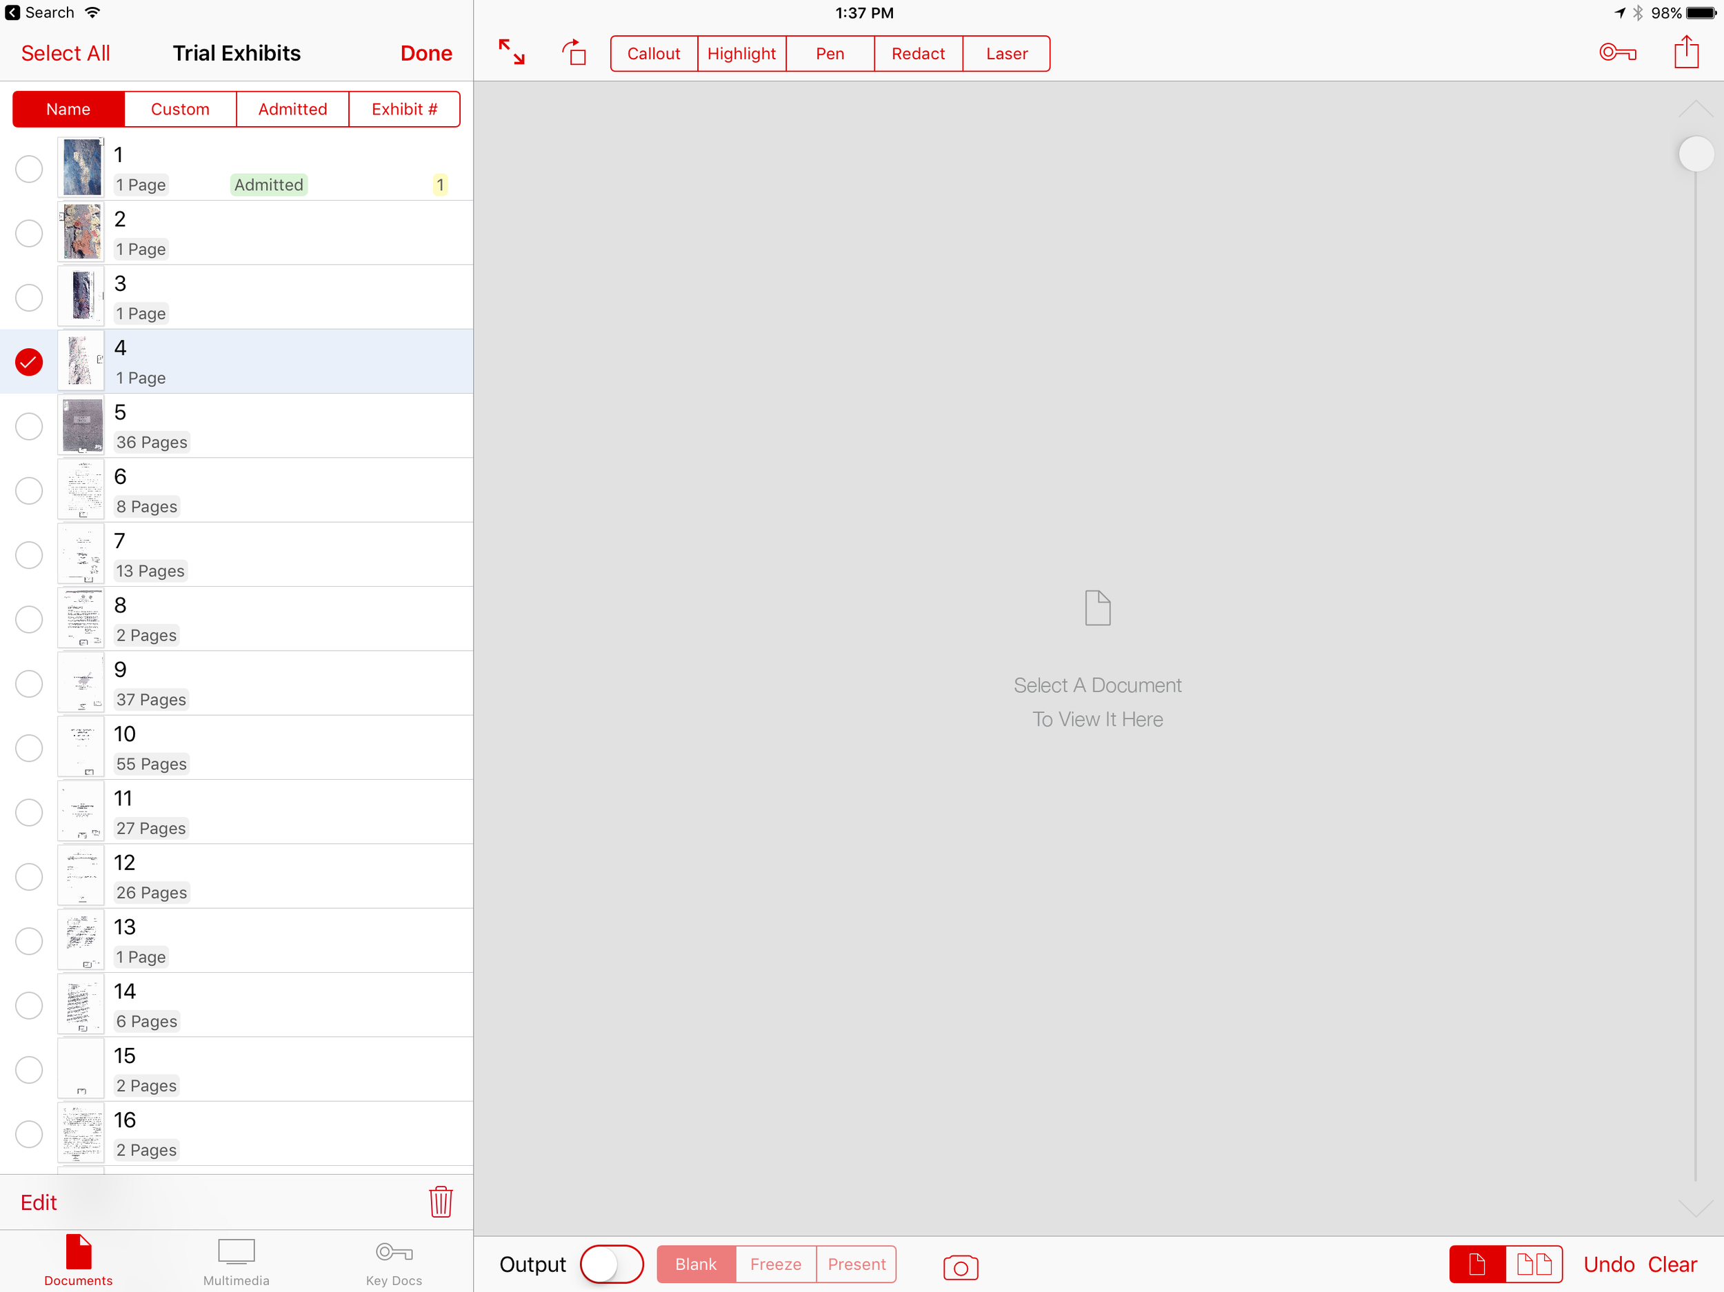Open the Multimedia tab
1724x1292 pixels.
point(236,1262)
